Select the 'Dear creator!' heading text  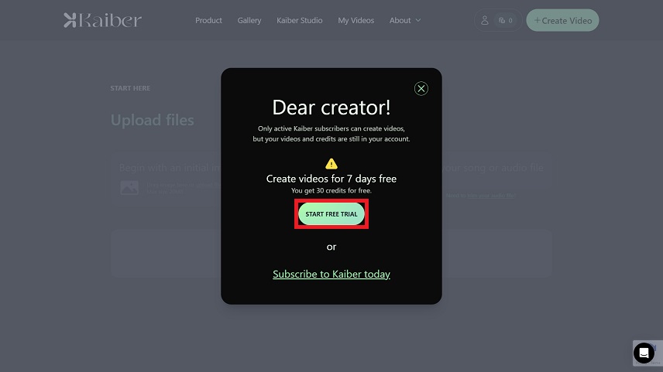click(x=331, y=108)
